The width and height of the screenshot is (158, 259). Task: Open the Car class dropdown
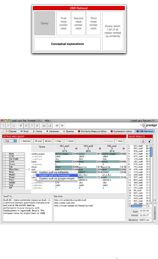tap(10, 141)
